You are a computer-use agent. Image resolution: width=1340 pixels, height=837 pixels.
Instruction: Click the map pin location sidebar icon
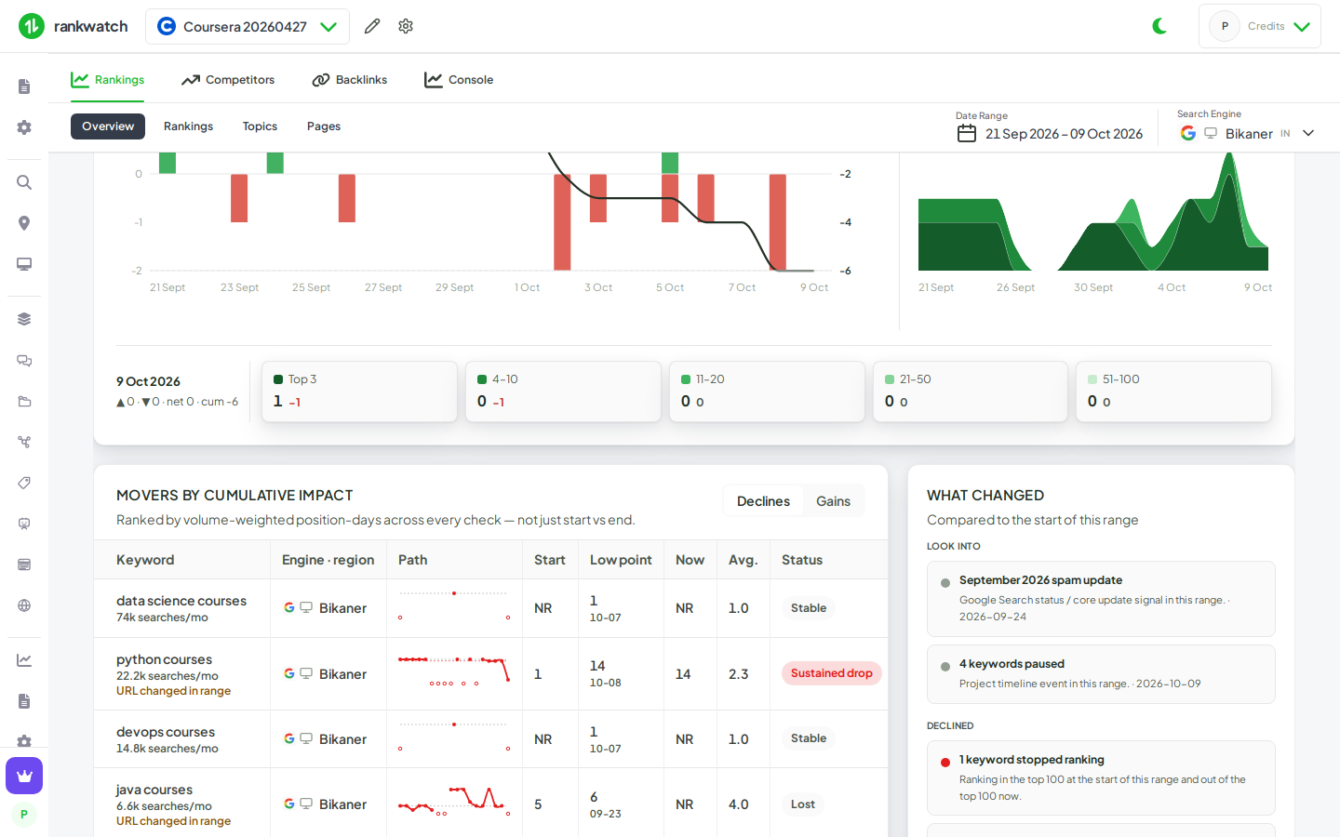[24, 223]
